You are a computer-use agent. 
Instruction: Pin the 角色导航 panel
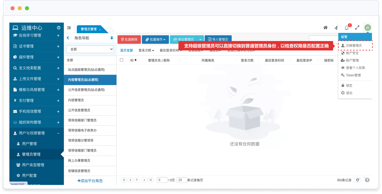click(111, 38)
